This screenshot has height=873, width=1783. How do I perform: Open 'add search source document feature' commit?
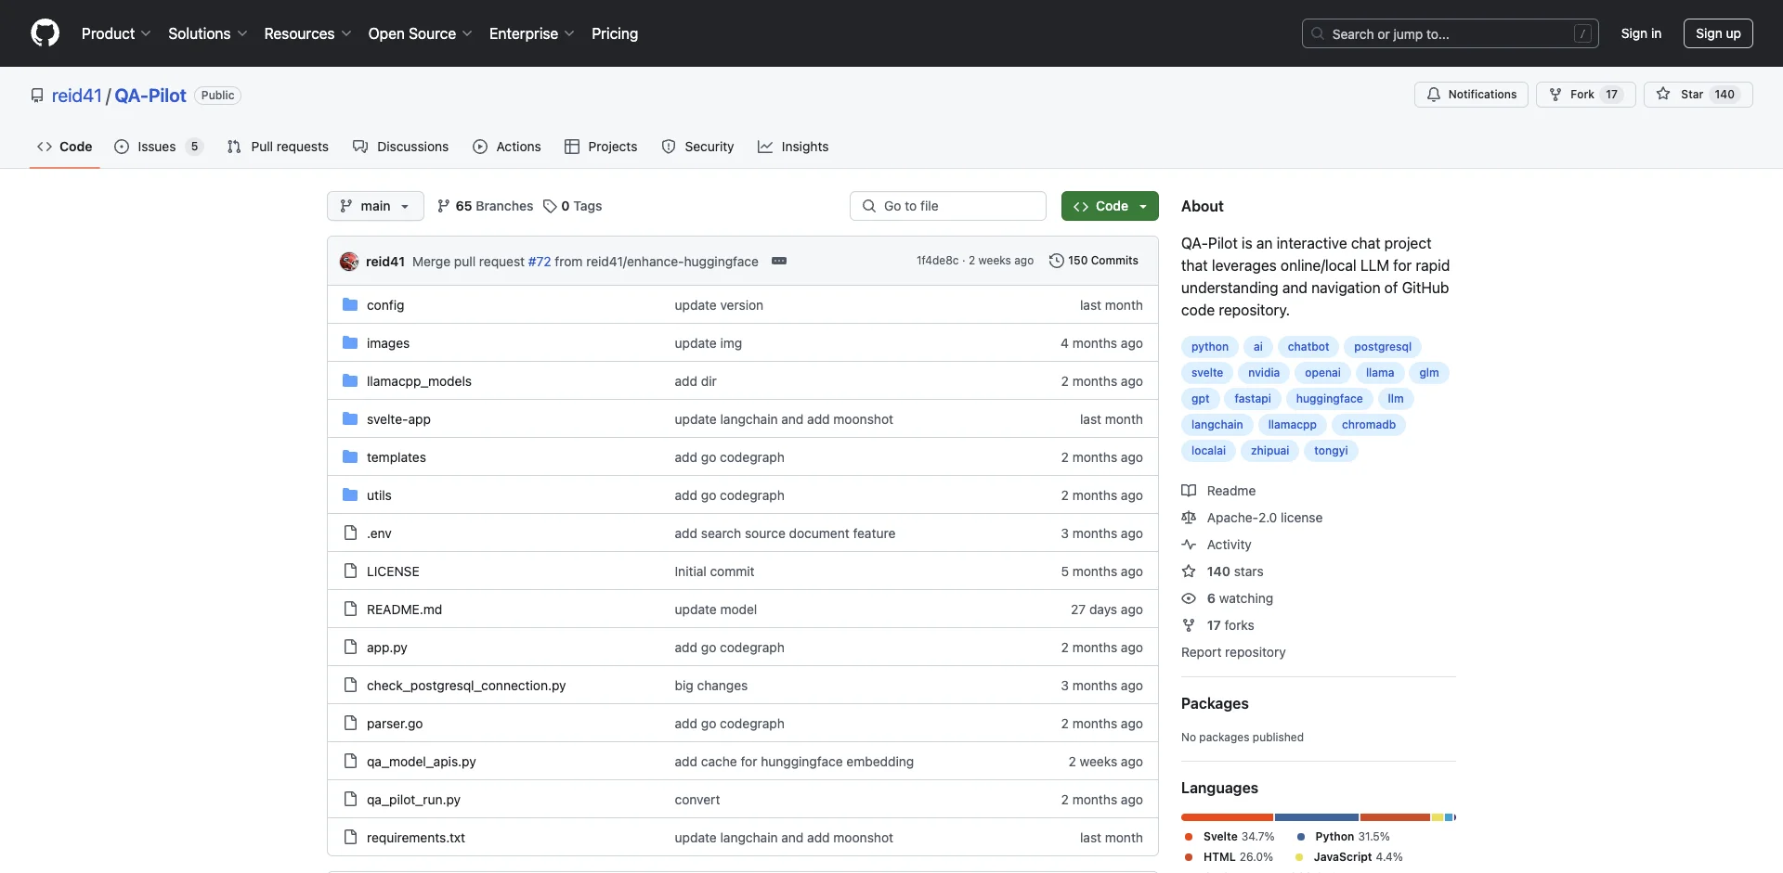point(785,533)
